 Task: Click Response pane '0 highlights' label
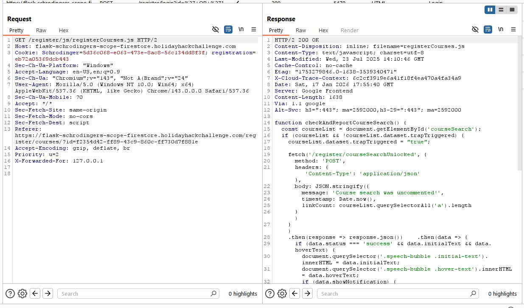click(502, 294)
